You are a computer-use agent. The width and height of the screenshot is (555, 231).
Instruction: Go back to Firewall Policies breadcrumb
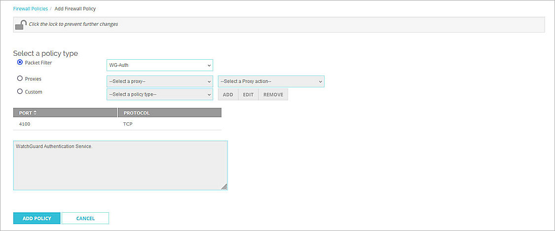point(30,9)
